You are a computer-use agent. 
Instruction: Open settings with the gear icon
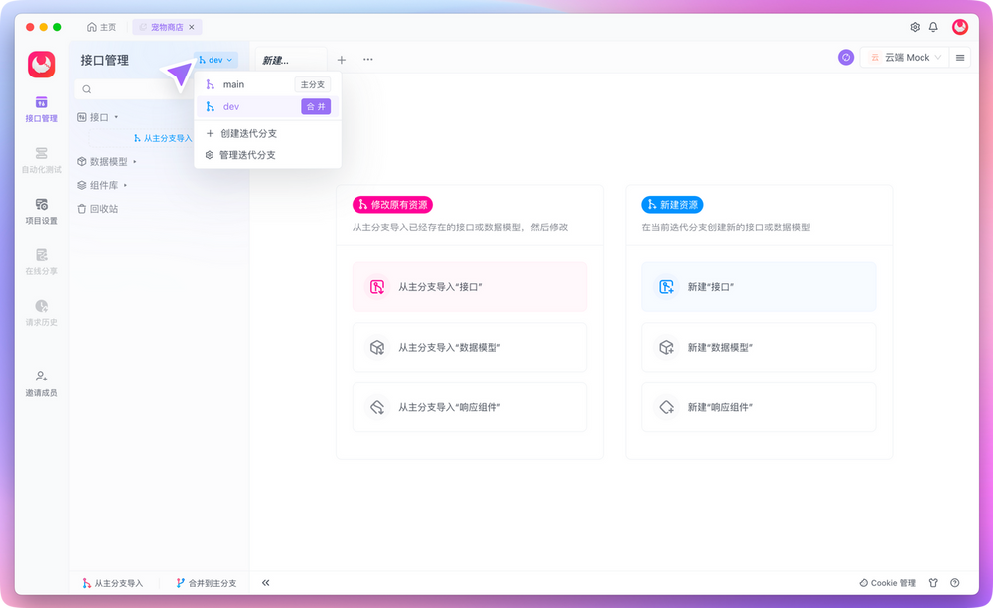point(916,27)
